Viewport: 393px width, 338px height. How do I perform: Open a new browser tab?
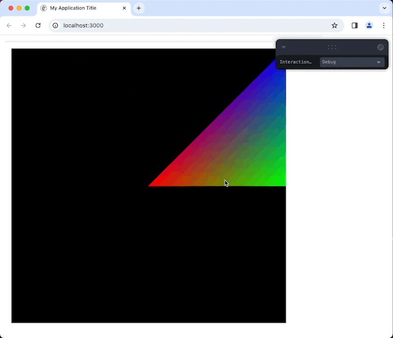point(139,8)
